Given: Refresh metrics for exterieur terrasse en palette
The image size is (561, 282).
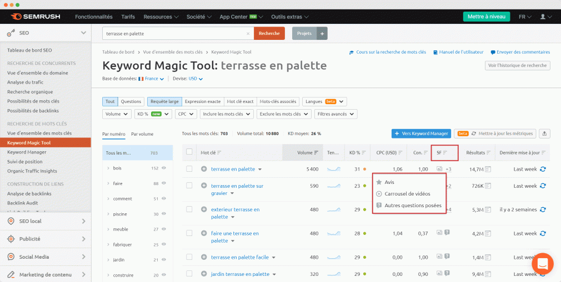Looking at the screenshot, I should click(543, 209).
